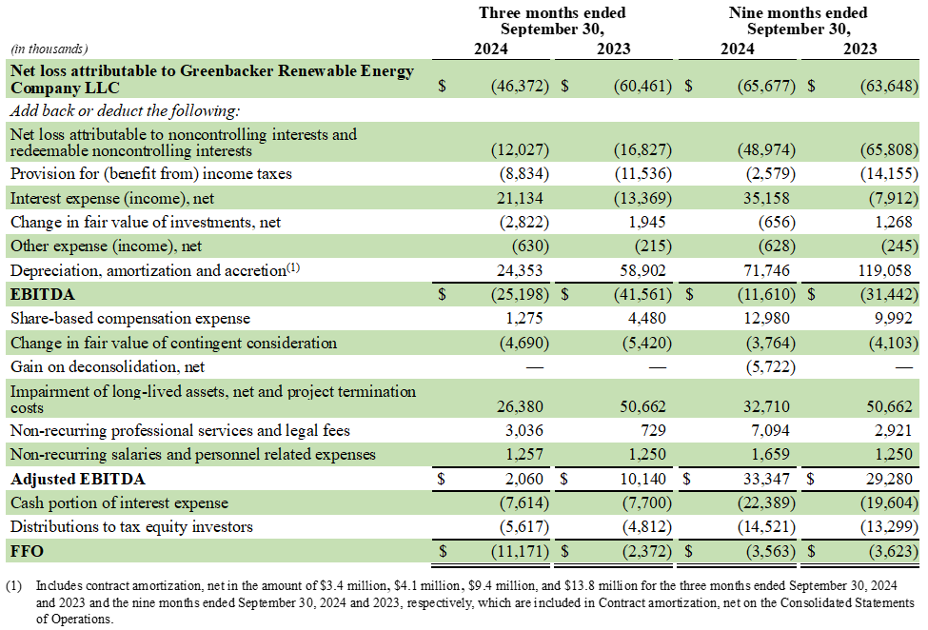Select the 35,158 interest expense value

[766, 198]
